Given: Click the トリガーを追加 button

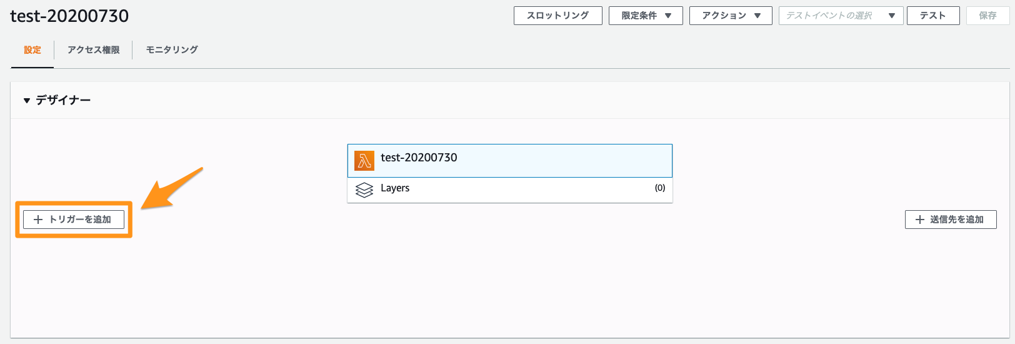Looking at the screenshot, I should tap(74, 220).
